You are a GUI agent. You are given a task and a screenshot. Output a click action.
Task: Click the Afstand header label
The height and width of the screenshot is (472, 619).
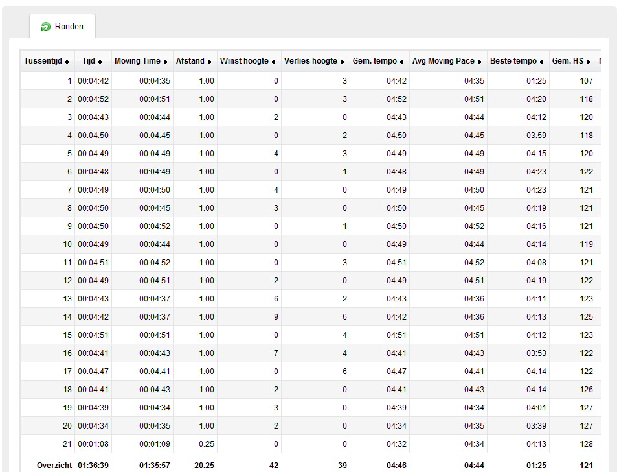click(190, 61)
